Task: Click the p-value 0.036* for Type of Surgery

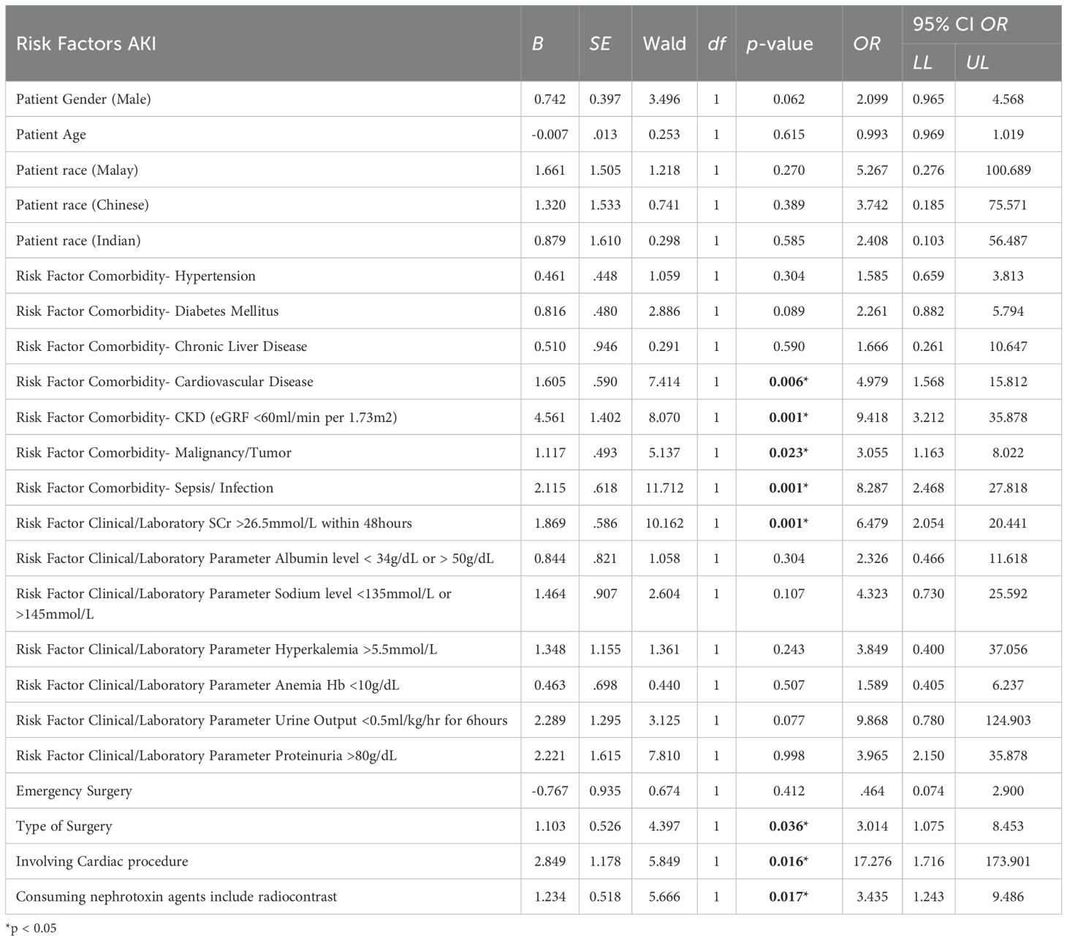Action: 789,826
